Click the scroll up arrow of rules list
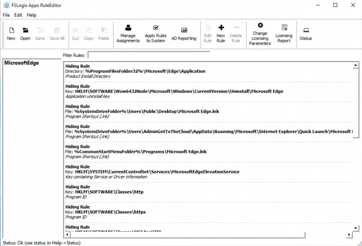The height and width of the screenshot is (246, 362). coord(355,66)
